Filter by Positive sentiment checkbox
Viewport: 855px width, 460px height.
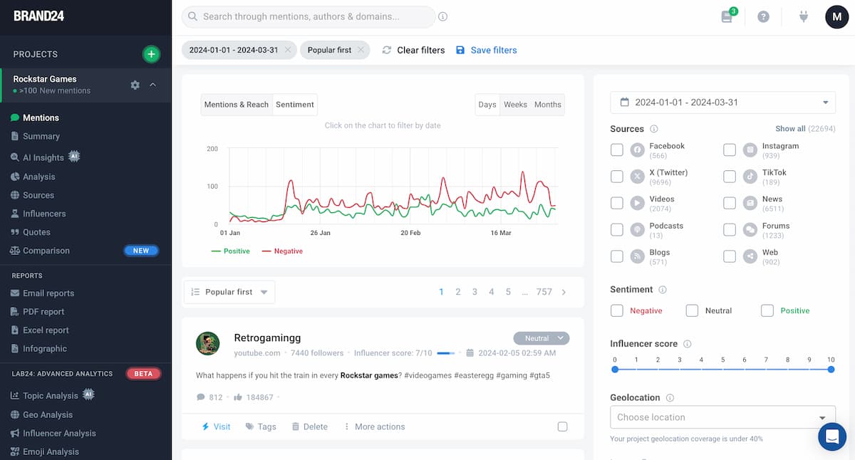[767, 310]
